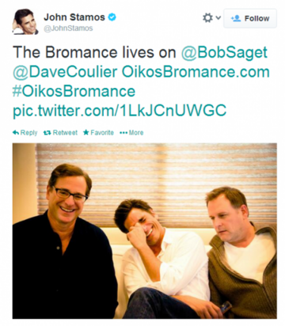Open the #OikosBromance hashtag
Viewport: 285px width, 326px height.
tap(74, 91)
